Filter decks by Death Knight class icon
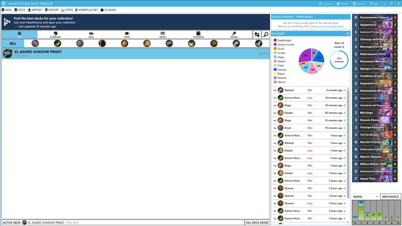This screenshot has height=226, width=402. click(x=35, y=43)
